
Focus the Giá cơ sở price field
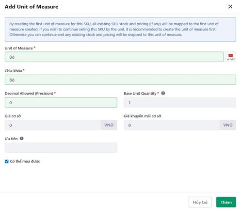53,125
